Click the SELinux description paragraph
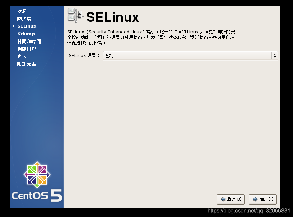The width and height of the screenshot is (293, 217). (151, 37)
